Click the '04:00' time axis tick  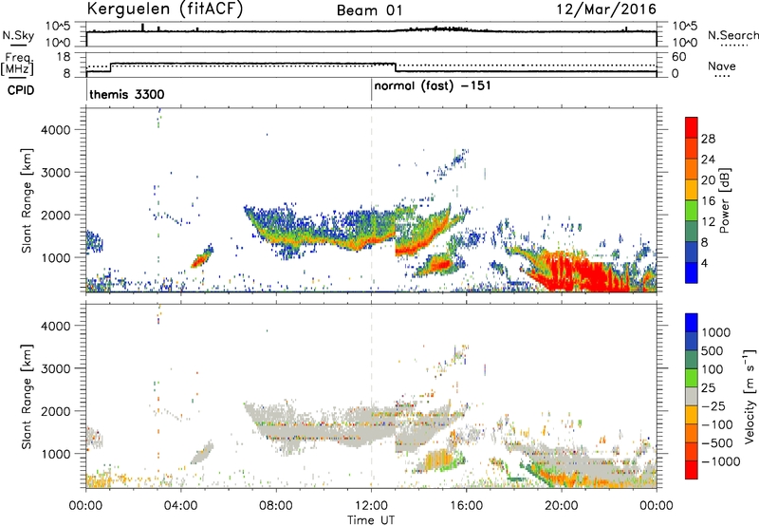click(x=181, y=506)
